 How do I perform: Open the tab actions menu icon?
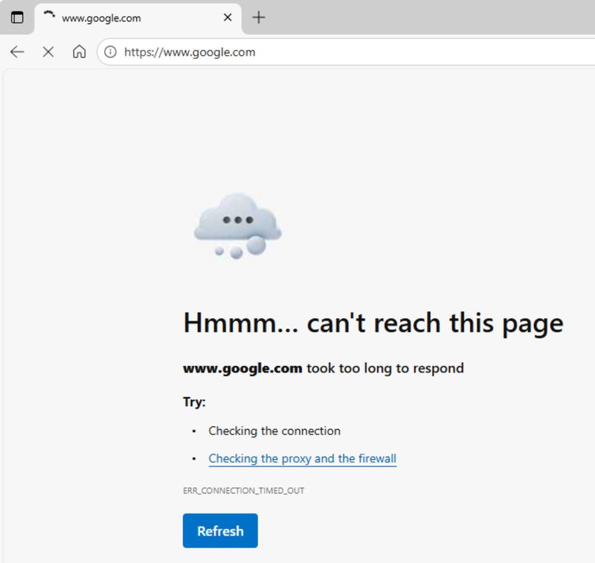[x=17, y=17]
